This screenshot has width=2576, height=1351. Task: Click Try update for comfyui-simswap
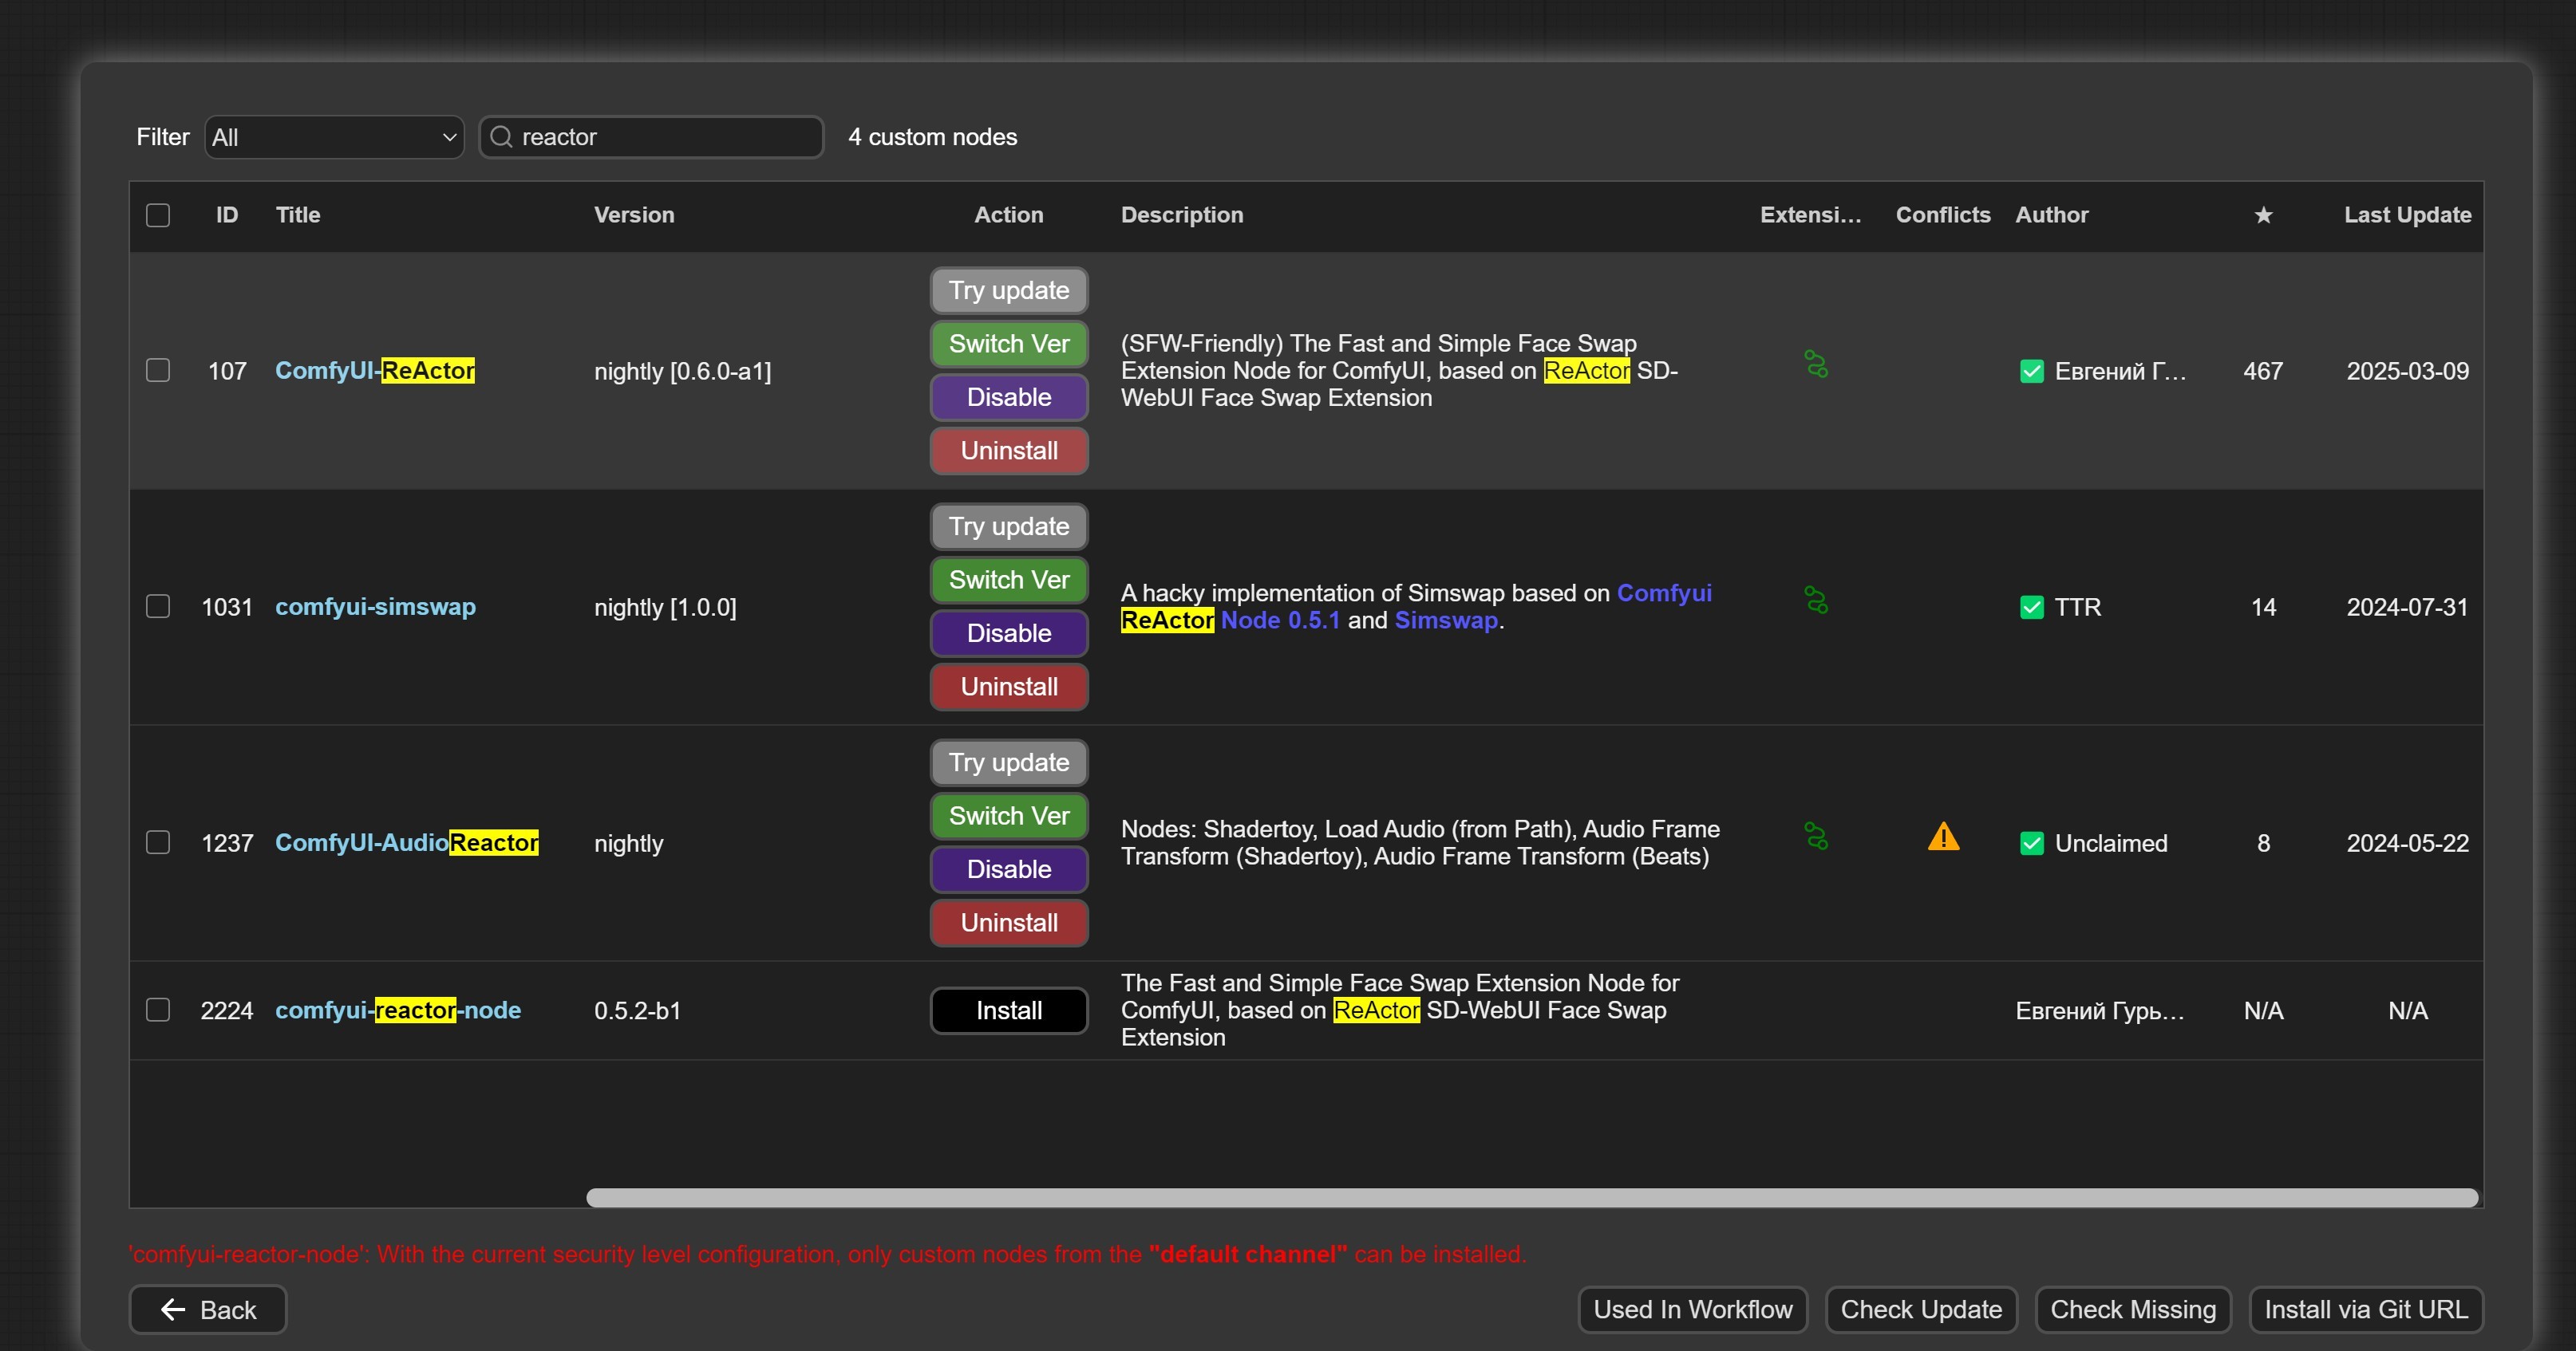click(x=1009, y=526)
